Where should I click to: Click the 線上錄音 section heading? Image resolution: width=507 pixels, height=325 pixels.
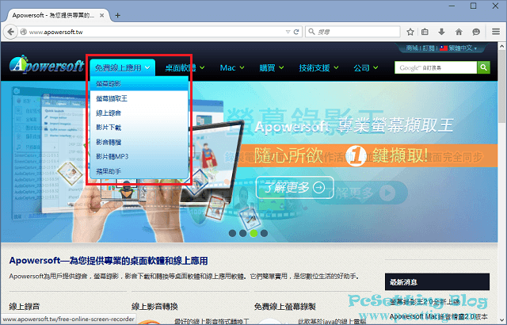click(x=25, y=306)
